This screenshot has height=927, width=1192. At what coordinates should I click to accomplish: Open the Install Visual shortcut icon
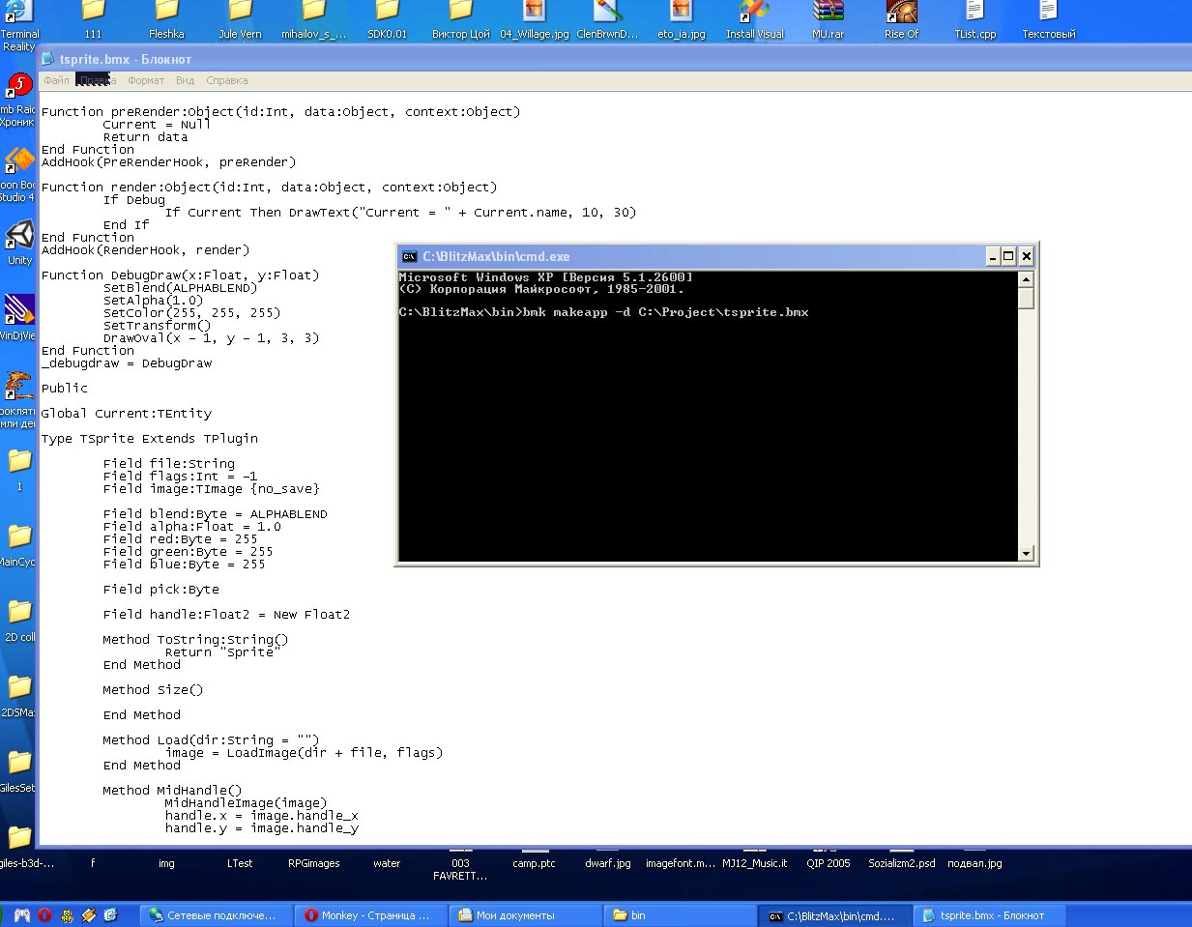(x=754, y=12)
